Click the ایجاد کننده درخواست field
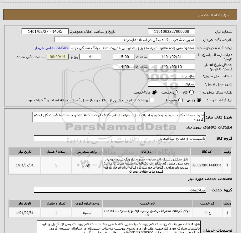Image resolution: width=241 pixels, height=233 pixels. click(x=132, y=48)
